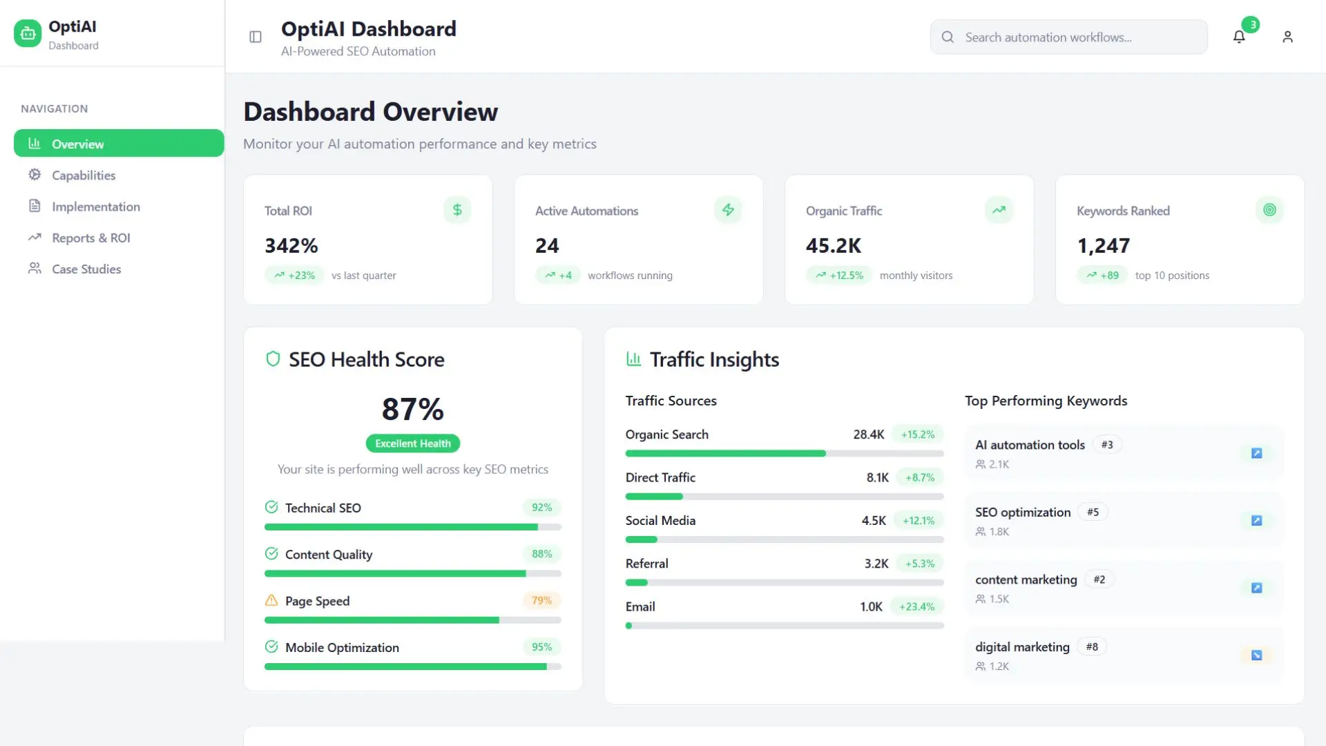Click the Page Speed progress bar

pos(413,620)
